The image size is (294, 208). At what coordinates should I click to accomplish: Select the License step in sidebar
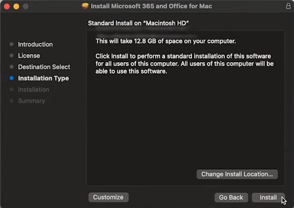[29, 56]
